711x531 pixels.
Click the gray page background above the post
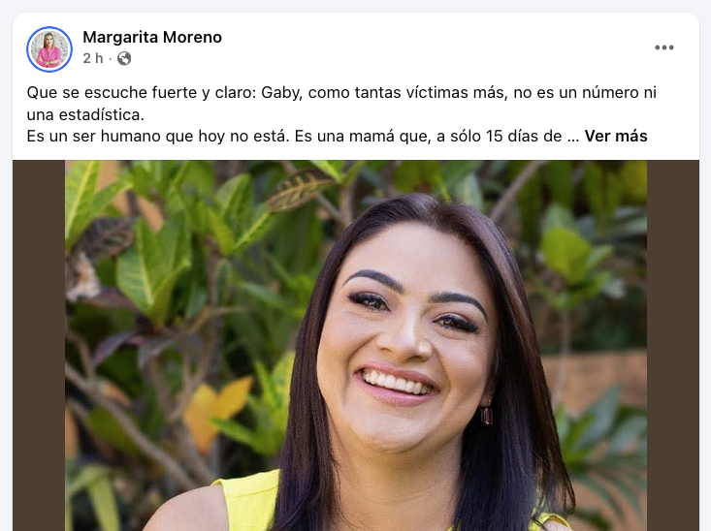(355, 6)
